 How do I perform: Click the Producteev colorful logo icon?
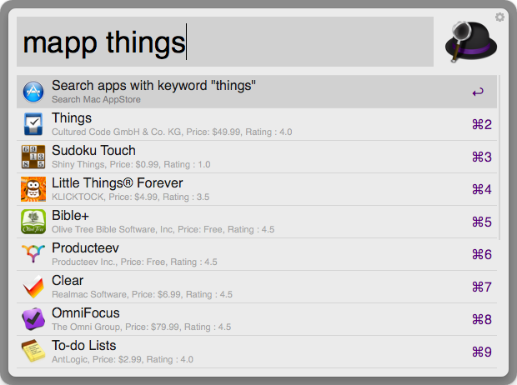tap(33, 254)
